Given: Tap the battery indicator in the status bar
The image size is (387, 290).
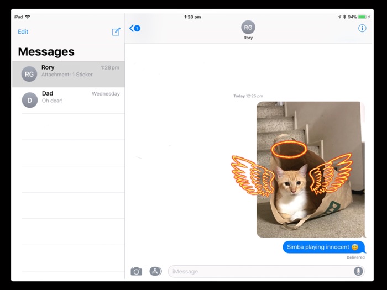Looking at the screenshot, I should (362, 17).
